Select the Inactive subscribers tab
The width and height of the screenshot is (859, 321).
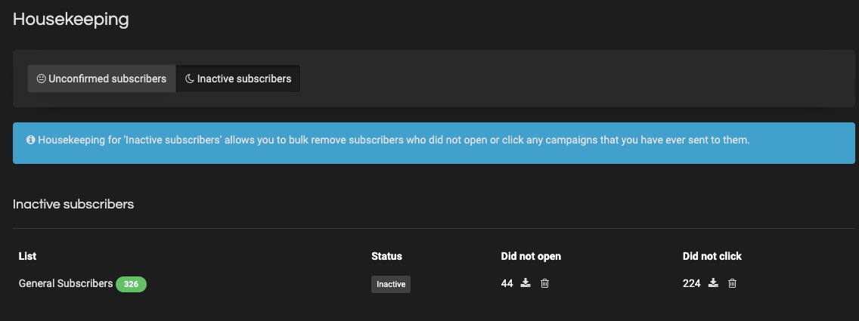click(x=237, y=79)
